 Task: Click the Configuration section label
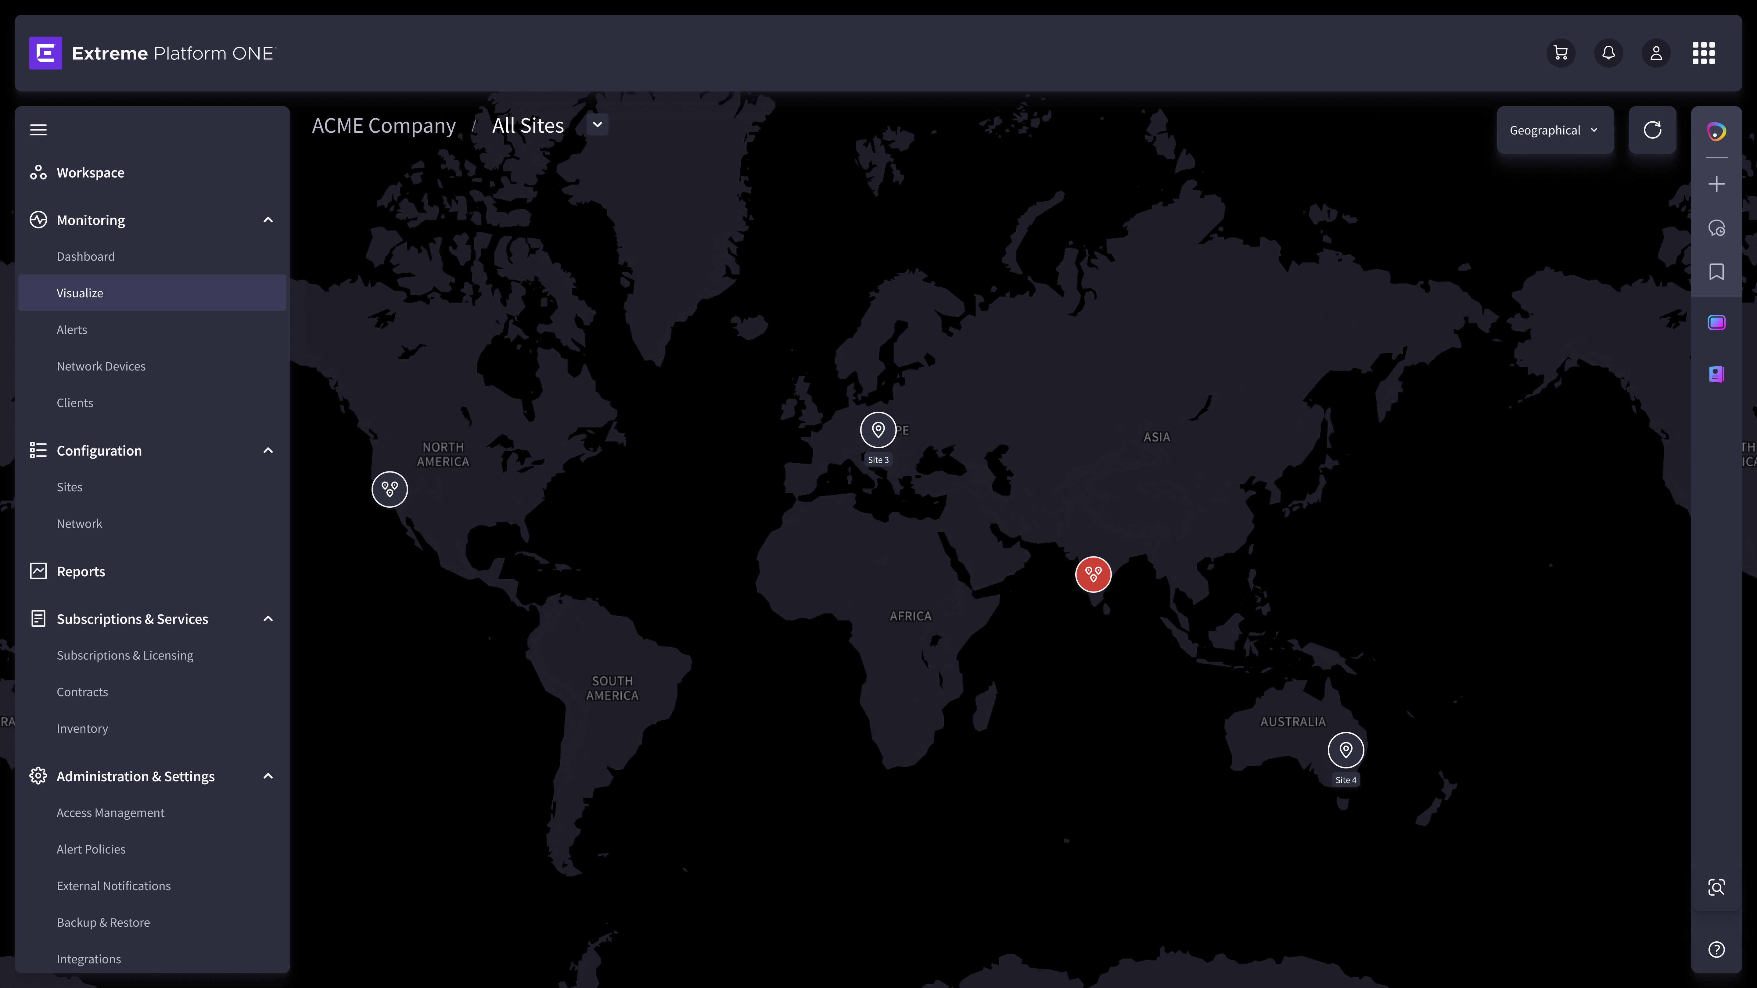coord(99,451)
